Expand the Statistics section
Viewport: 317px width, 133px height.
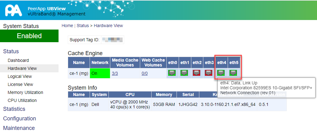pos(14,109)
